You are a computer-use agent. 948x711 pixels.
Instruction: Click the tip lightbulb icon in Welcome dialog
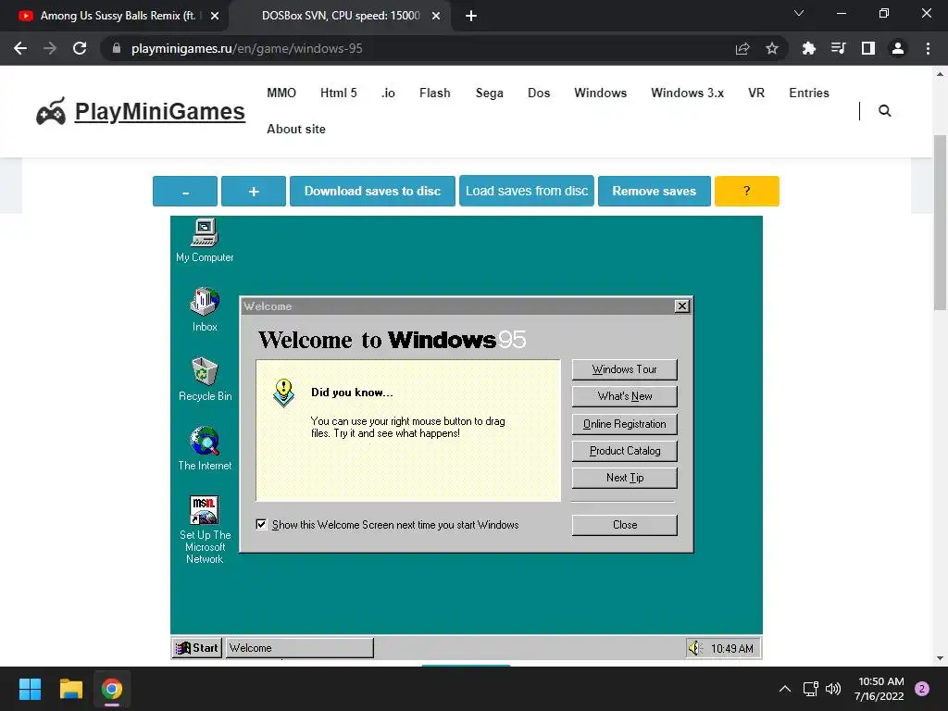tap(283, 393)
